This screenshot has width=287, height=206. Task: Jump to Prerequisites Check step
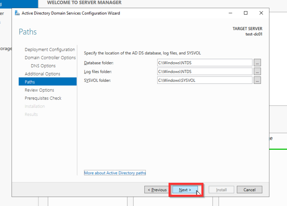pos(43,98)
